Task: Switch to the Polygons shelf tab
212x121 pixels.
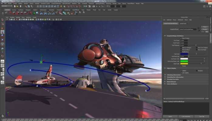Action: pyautogui.click(x=27, y=10)
